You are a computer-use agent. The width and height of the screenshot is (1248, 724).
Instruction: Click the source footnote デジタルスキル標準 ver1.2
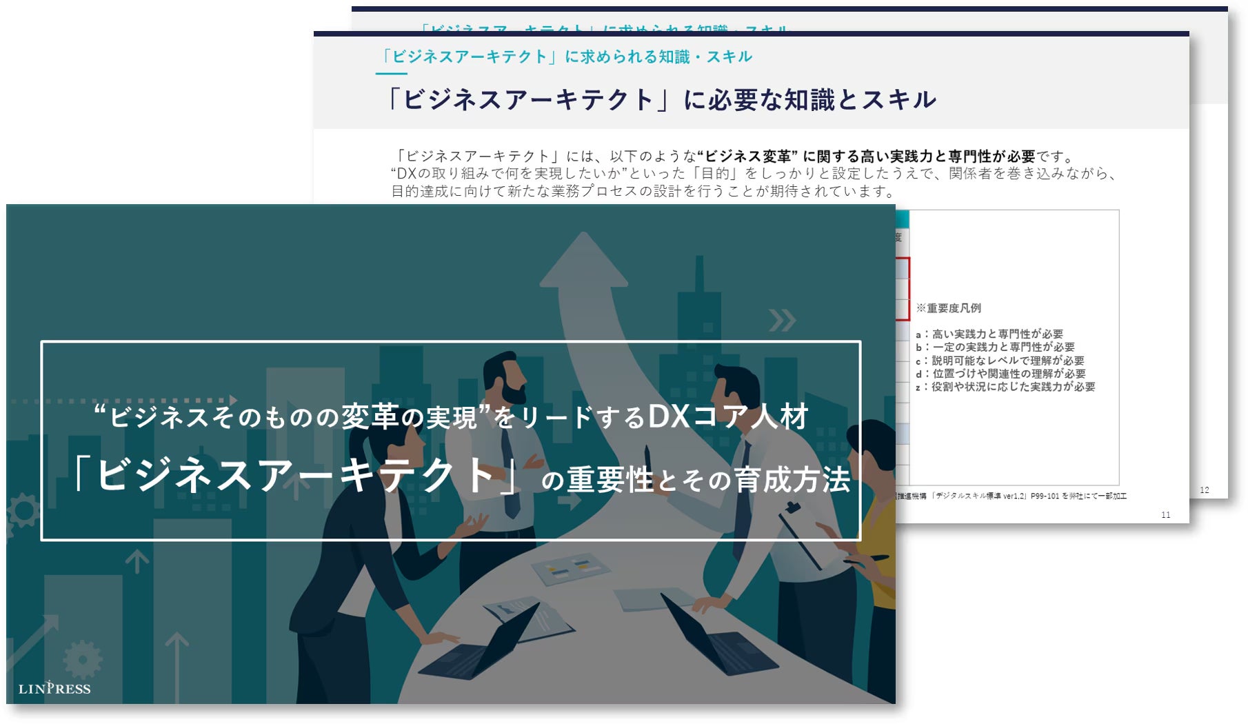(1011, 496)
